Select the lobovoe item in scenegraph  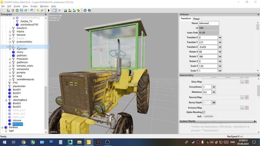17,120
